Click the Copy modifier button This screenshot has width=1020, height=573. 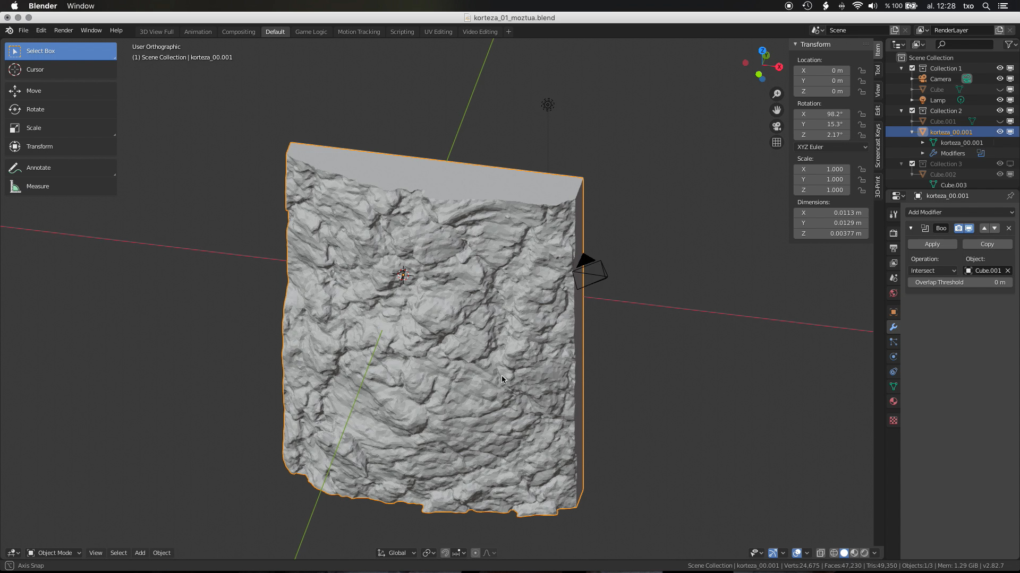987,244
